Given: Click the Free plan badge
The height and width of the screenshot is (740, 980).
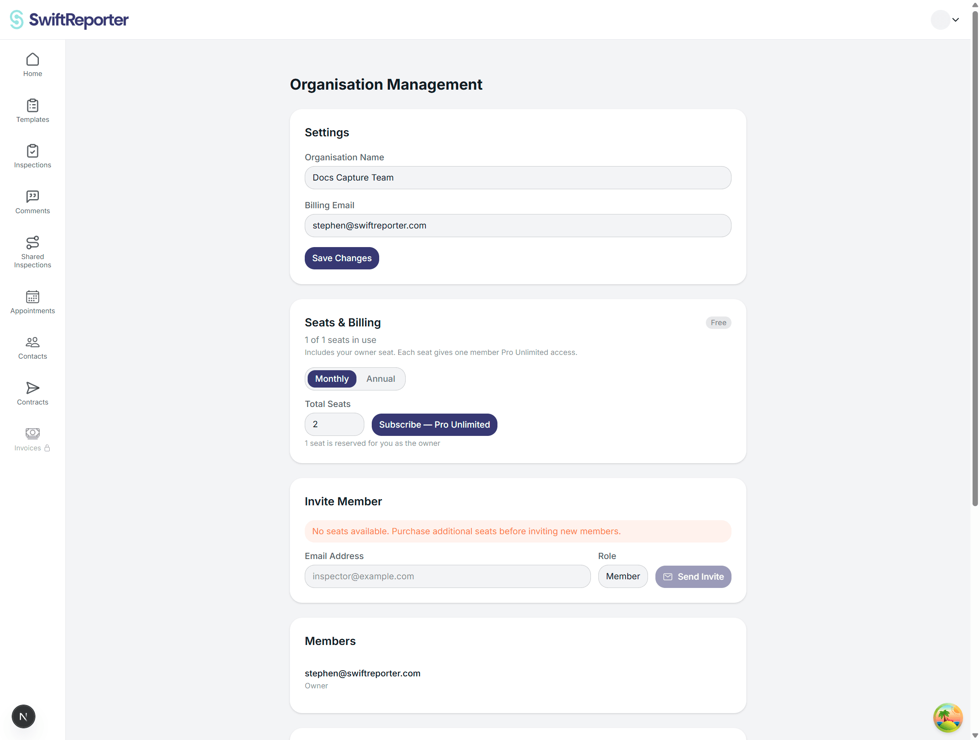Looking at the screenshot, I should 718,323.
